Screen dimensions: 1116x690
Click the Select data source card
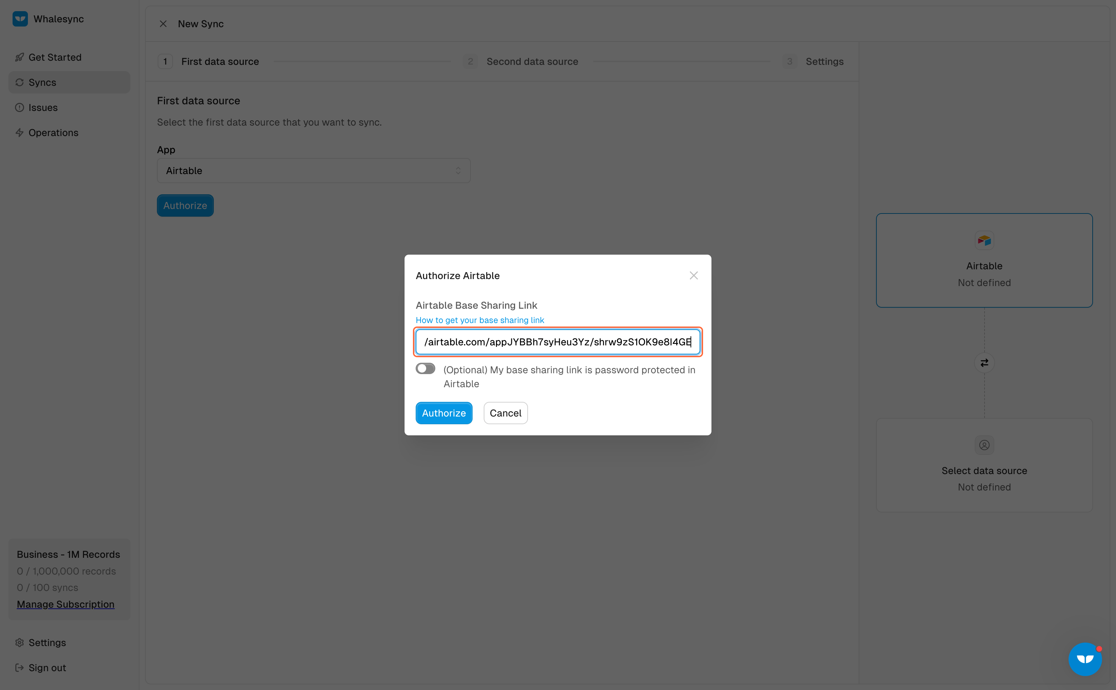[x=984, y=465]
